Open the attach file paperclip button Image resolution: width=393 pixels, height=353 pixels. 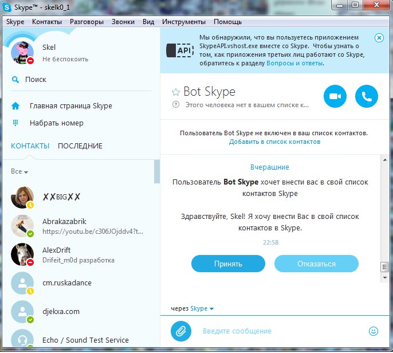(x=180, y=331)
